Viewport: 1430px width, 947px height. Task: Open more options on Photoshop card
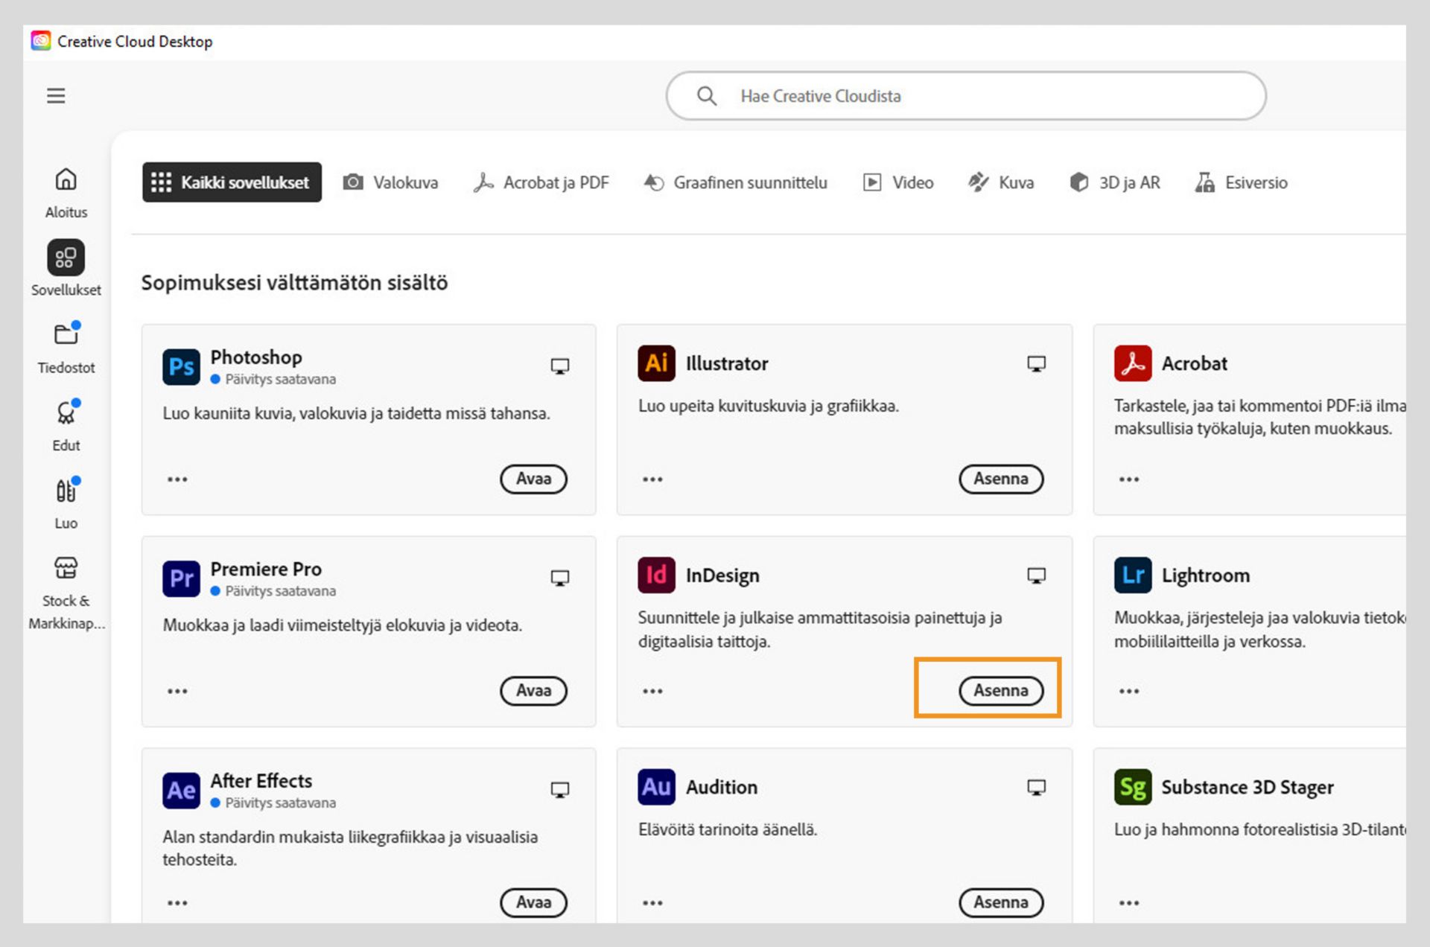click(177, 479)
